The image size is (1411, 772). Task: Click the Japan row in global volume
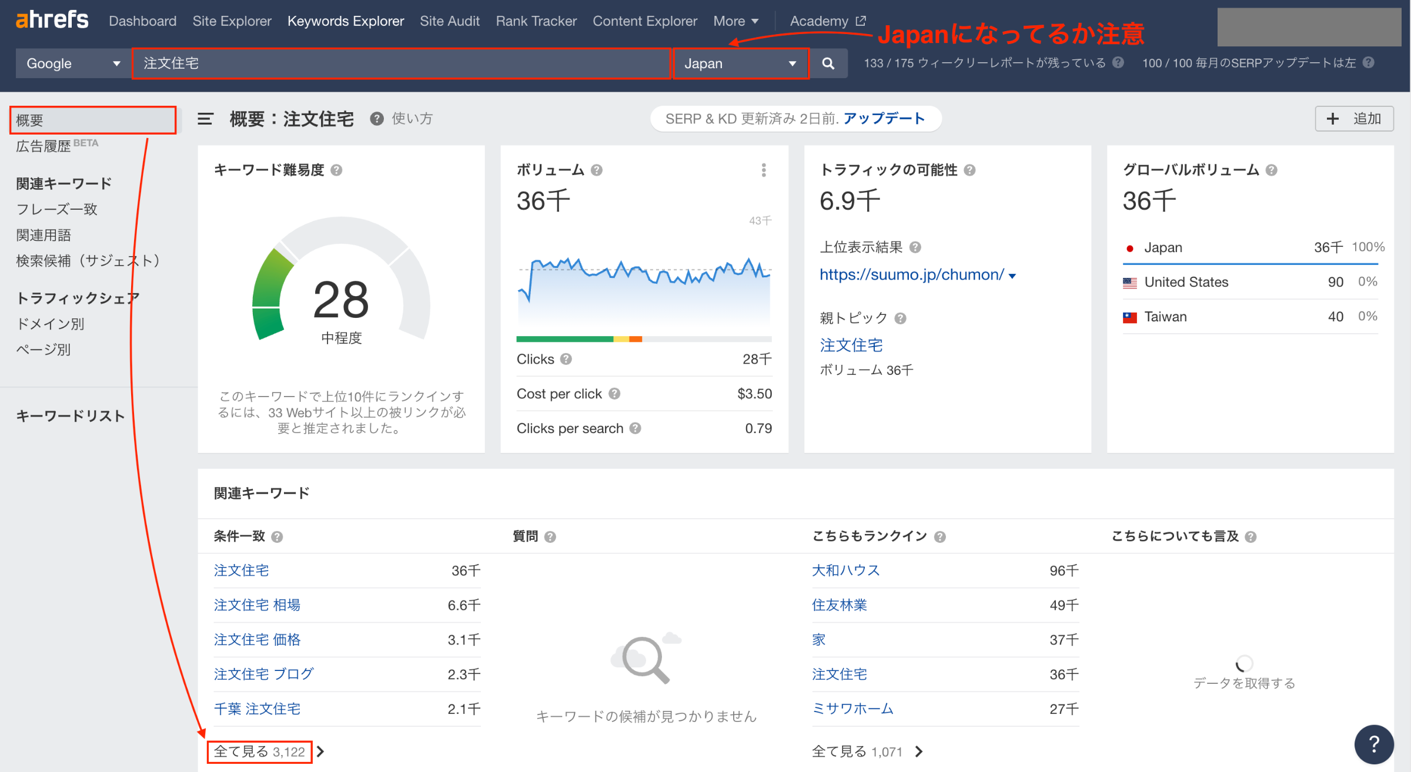pos(1250,247)
